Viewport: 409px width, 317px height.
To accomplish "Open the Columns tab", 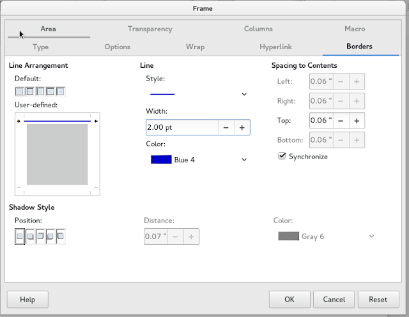I will 258,29.
